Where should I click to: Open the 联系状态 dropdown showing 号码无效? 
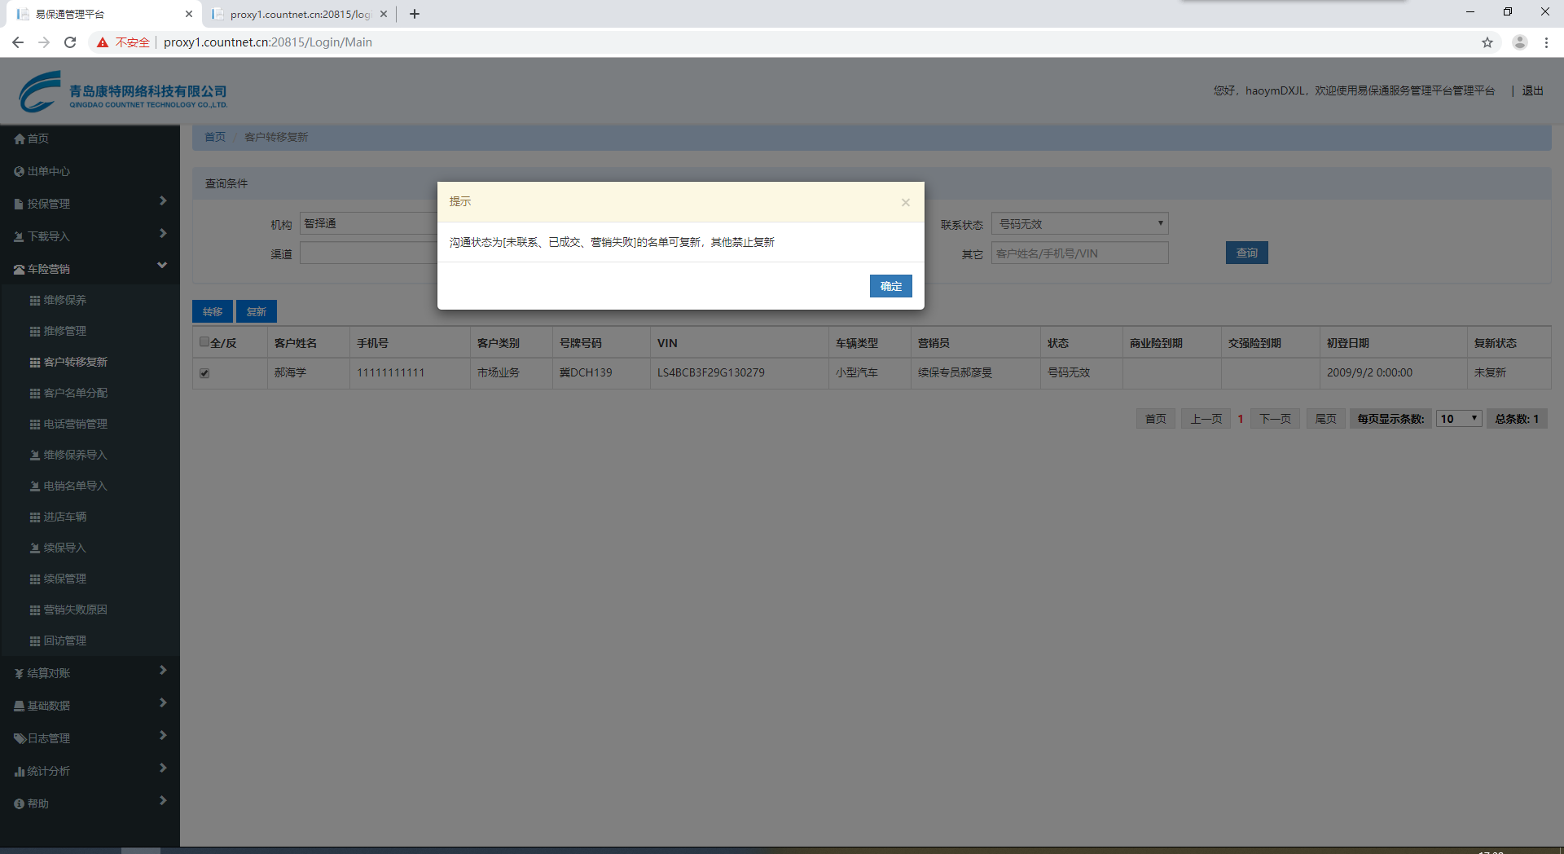click(x=1080, y=223)
